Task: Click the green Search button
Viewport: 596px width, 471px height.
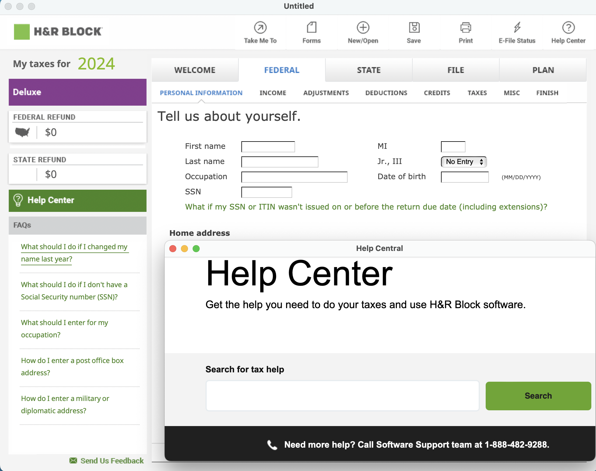Action: [x=538, y=396]
